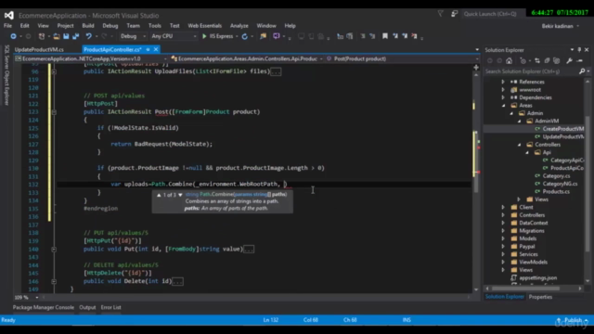Image resolution: width=594 pixels, height=334 pixels.
Task: Open the Error List tab
Action: click(111, 307)
